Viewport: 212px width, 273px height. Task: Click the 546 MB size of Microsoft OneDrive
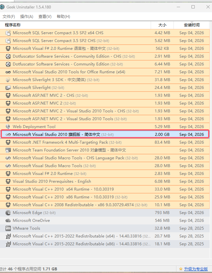tap(162, 221)
